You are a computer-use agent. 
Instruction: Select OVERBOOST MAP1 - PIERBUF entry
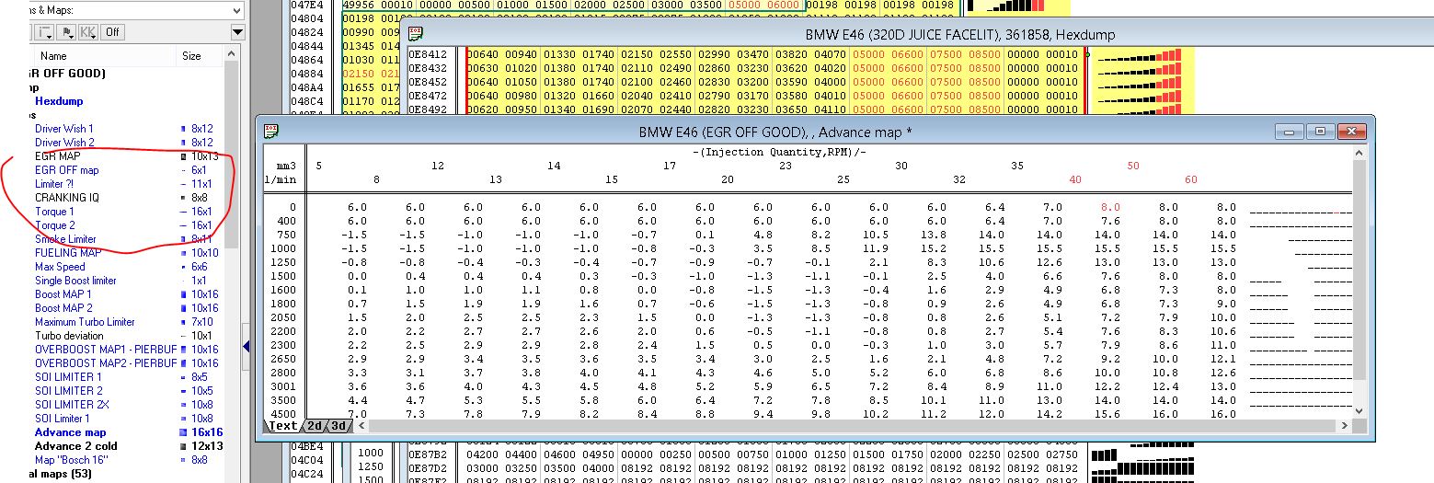tap(106, 350)
